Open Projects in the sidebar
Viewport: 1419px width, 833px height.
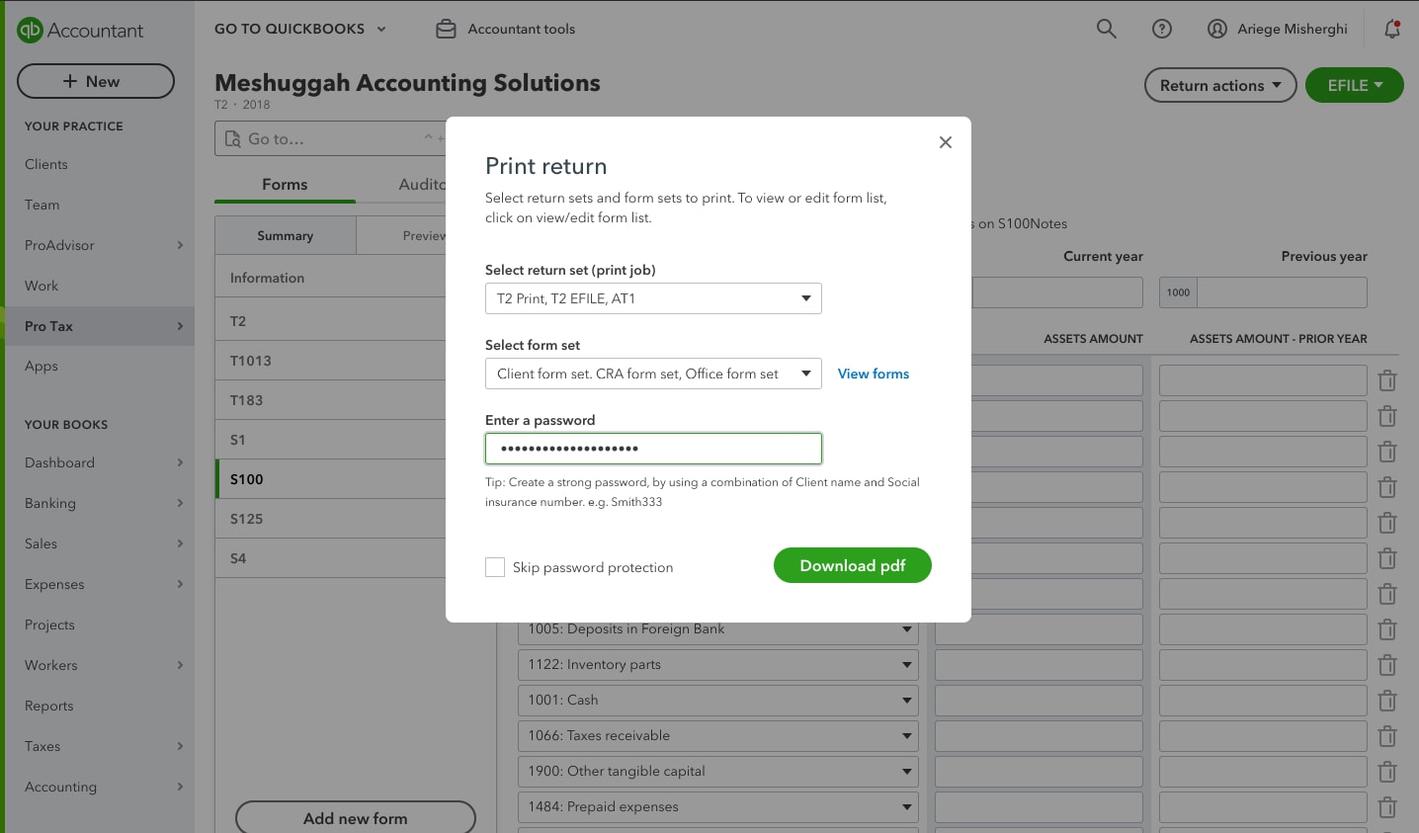[x=49, y=625]
